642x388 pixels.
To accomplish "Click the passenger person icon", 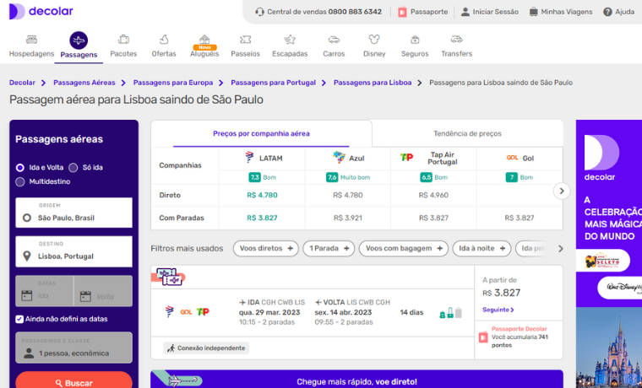I will [29, 353].
